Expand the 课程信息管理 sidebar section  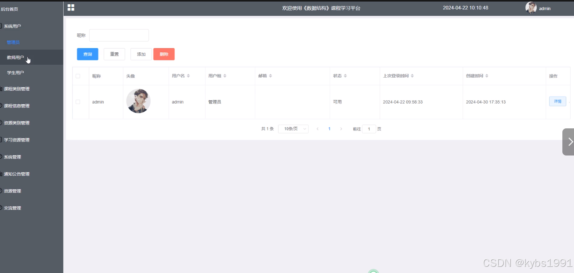(31, 106)
